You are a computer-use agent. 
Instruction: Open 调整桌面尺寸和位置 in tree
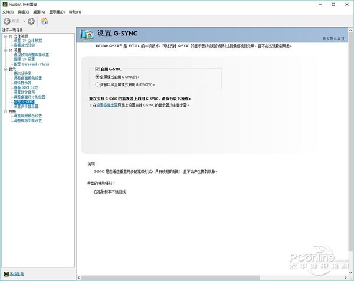point(29,97)
